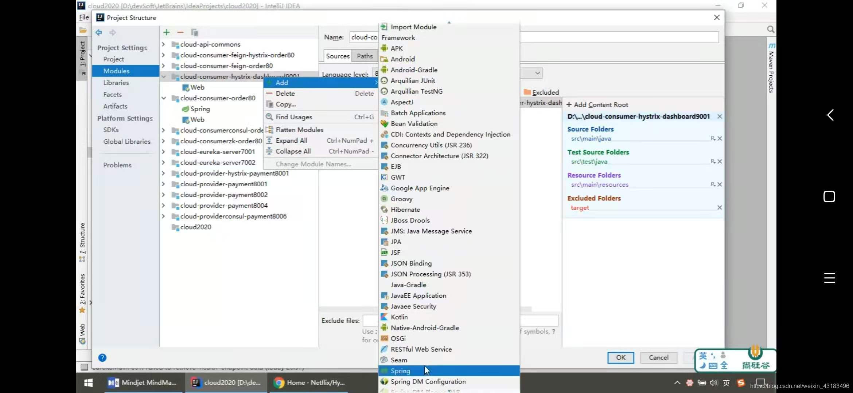
Task: Open Libraries in Project Settings
Action: pos(116,83)
